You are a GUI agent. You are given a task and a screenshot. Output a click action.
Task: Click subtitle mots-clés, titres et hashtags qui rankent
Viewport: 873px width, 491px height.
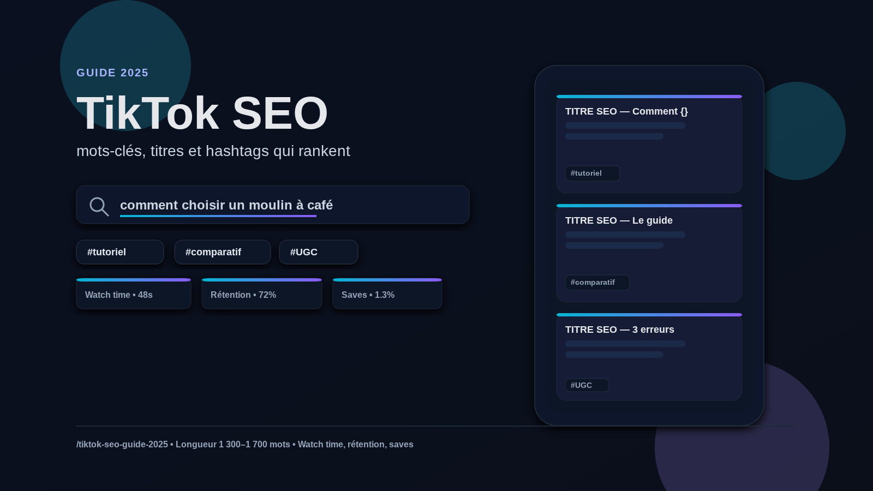(213, 151)
